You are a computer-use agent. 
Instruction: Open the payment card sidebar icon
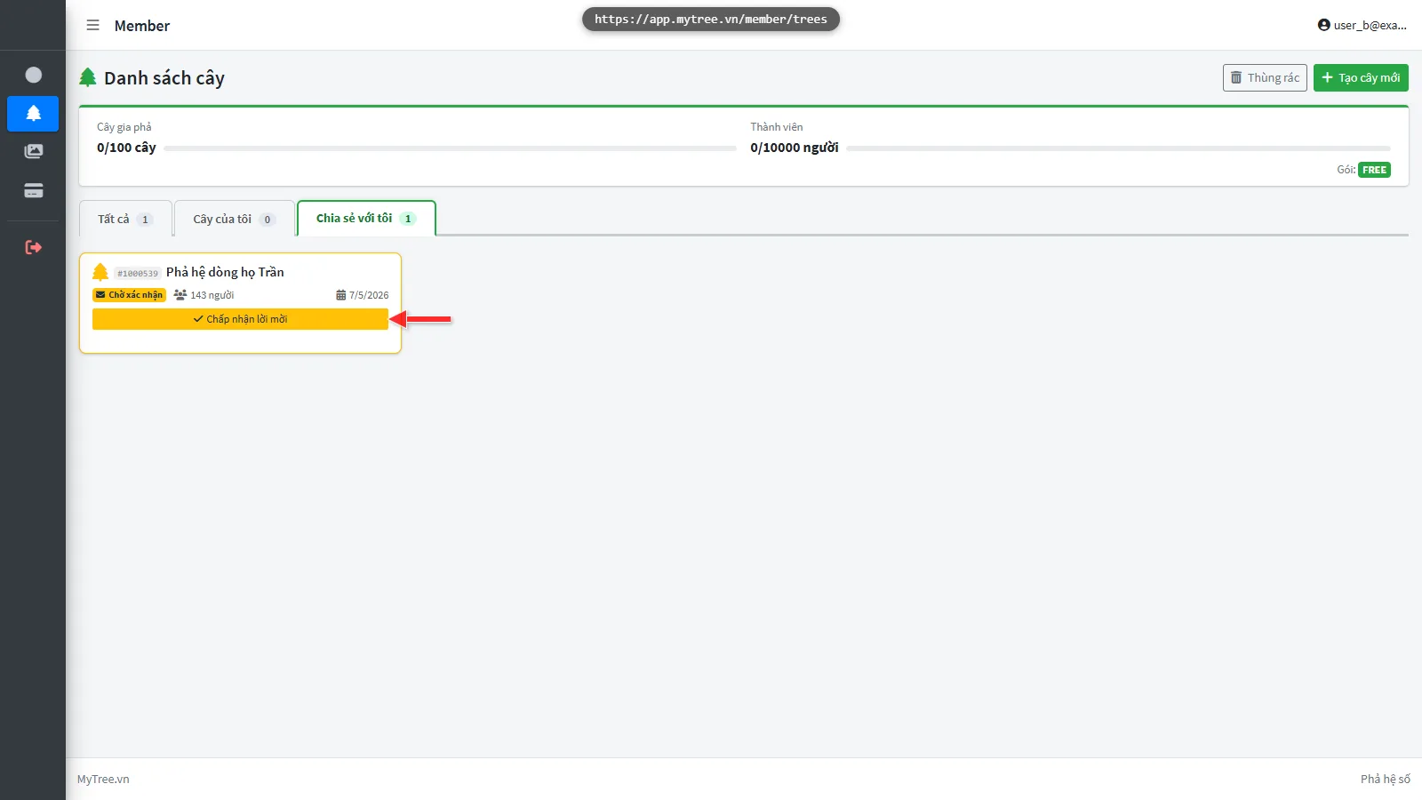click(33, 190)
